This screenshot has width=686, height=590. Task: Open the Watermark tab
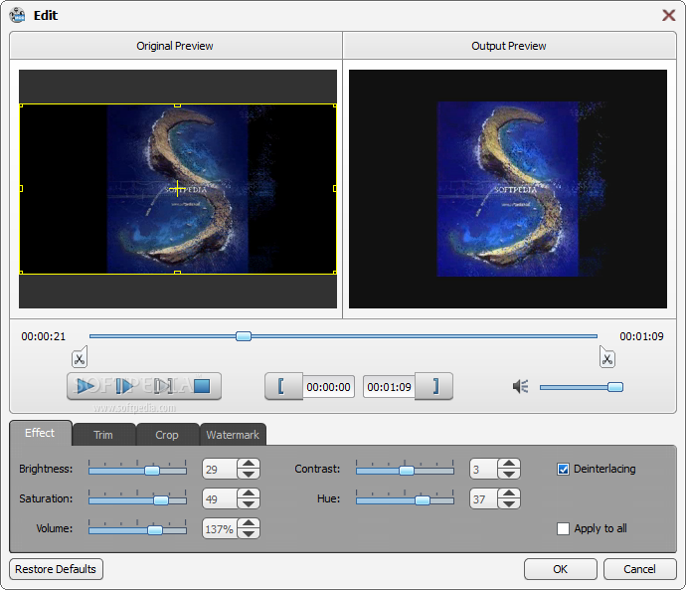coord(233,435)
